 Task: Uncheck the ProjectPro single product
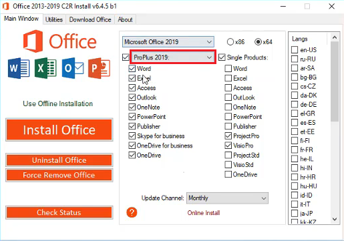228,136
